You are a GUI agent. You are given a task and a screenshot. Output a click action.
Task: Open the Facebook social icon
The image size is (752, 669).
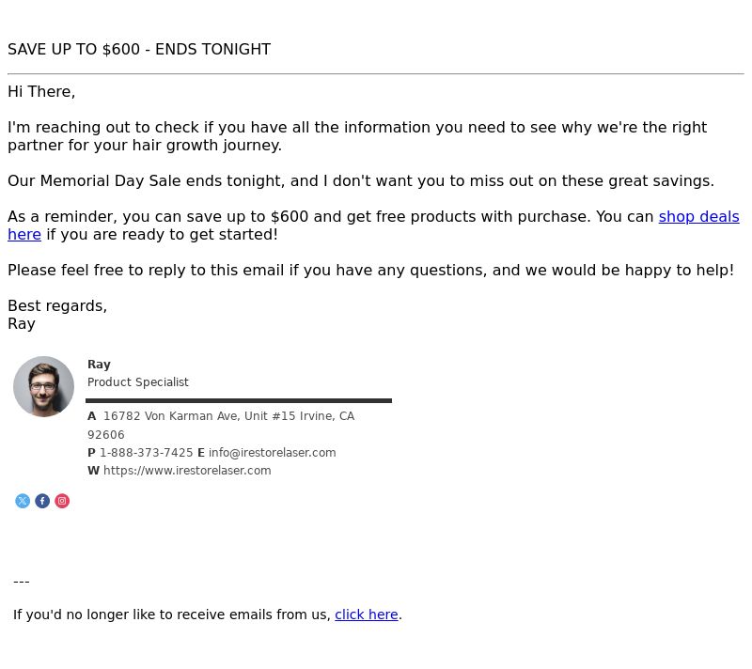pyautogui.click(x=42, y=501)
